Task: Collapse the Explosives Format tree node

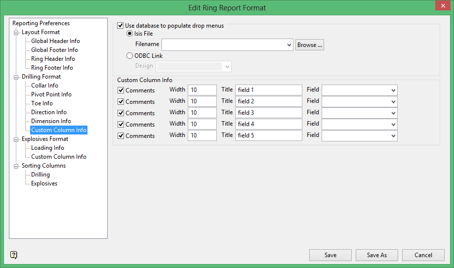Action: [16, 139]
